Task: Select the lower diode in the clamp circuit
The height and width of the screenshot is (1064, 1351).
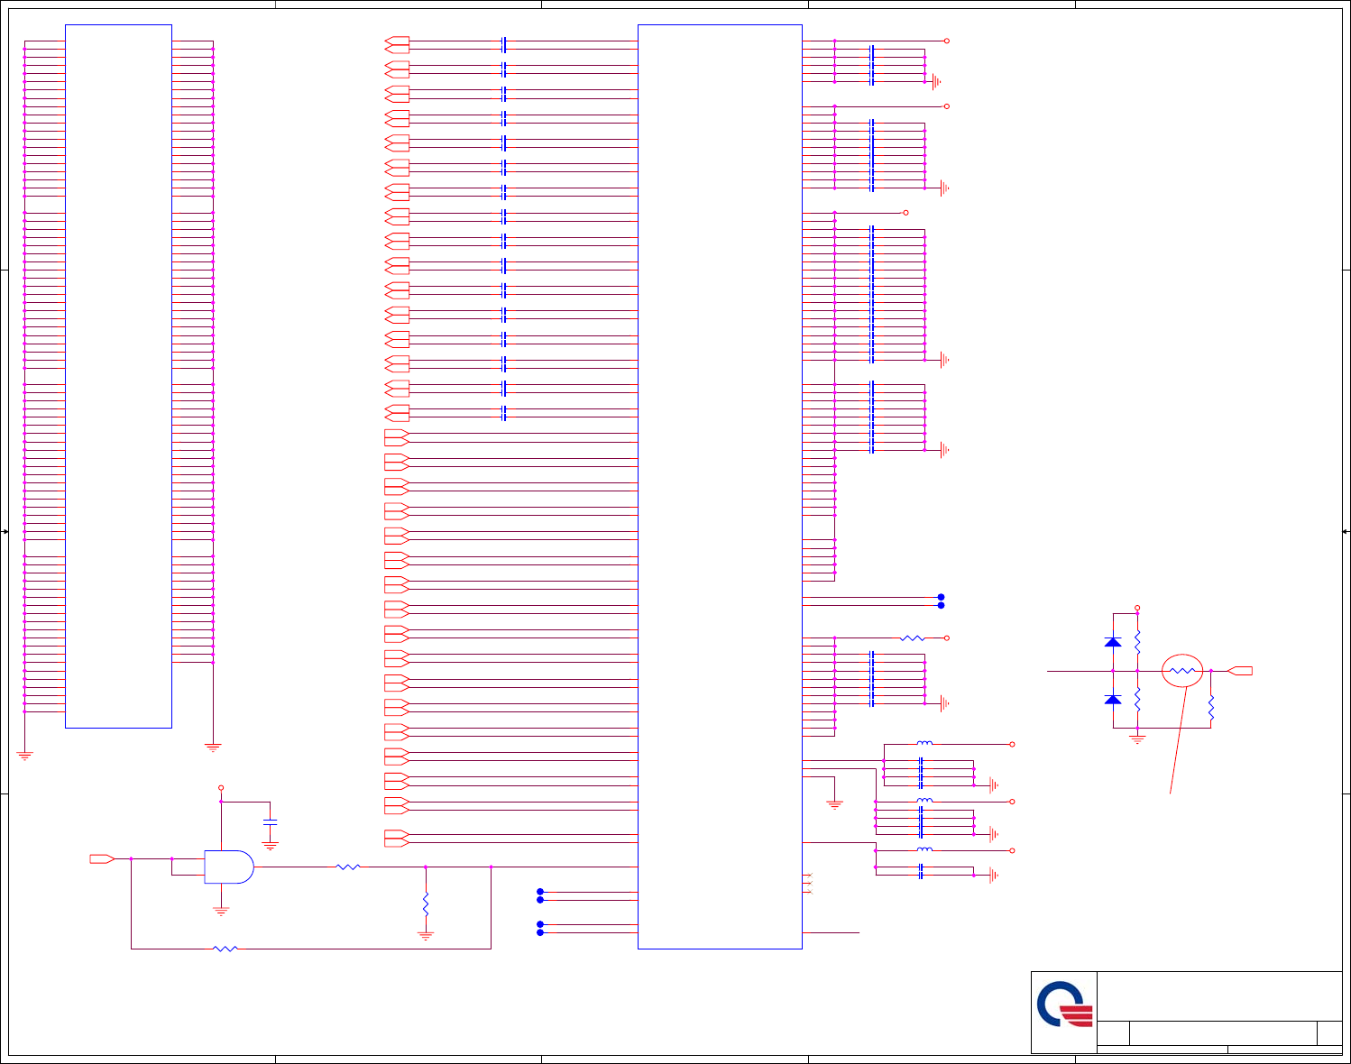Action: coord(1113,700)
